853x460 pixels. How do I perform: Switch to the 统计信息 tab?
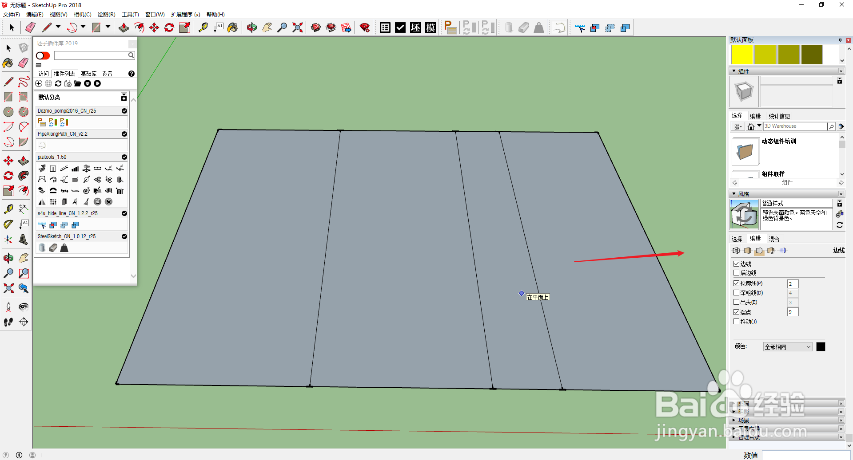[x=779, y=116]
